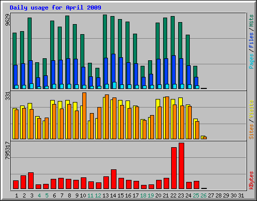Click day label '27' on the x-axis

point(211,195)
